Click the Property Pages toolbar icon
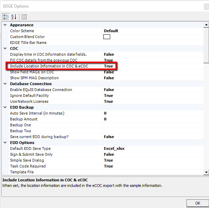Viewport: 209px width, 208px height. (24, 17)
